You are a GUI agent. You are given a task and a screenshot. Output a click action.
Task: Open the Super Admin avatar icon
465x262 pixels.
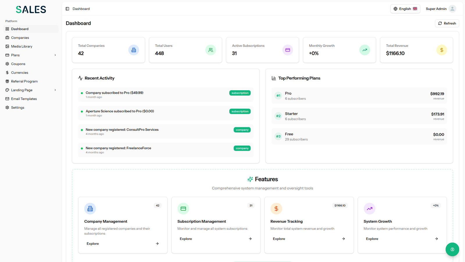tap(452, 9)
